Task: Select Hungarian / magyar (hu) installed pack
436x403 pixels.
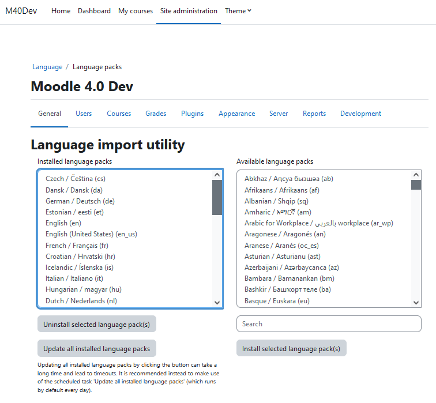Action: (125, 289)
